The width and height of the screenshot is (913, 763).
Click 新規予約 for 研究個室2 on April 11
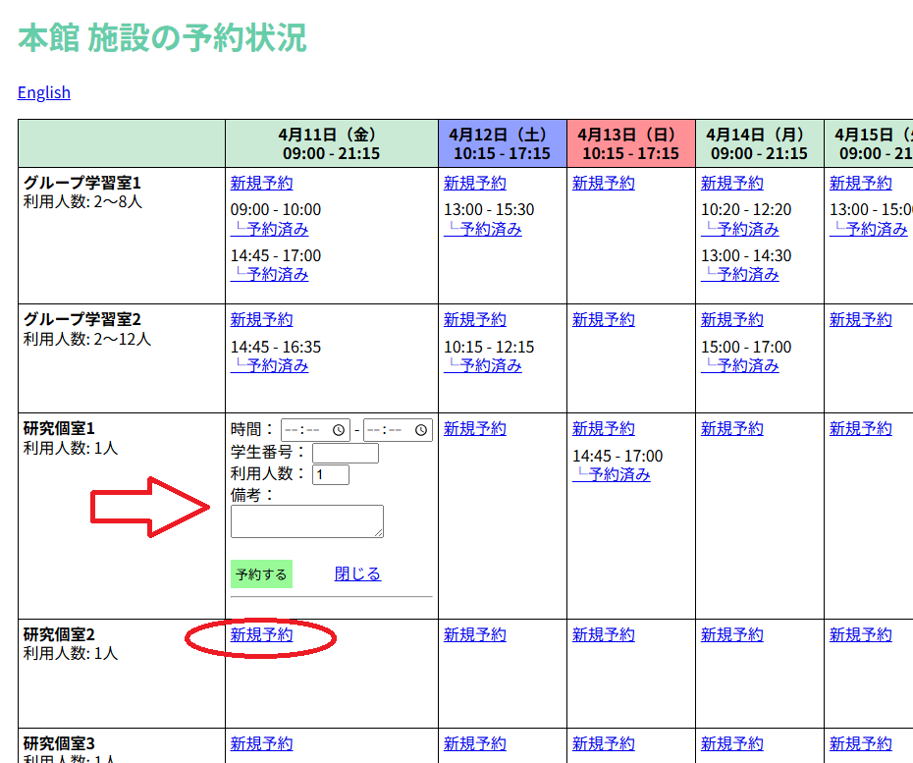[x=261, y=635]
